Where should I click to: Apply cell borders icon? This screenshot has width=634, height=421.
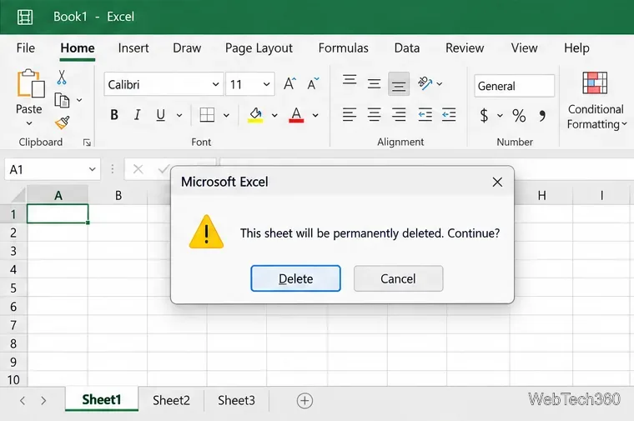[207, 115]
